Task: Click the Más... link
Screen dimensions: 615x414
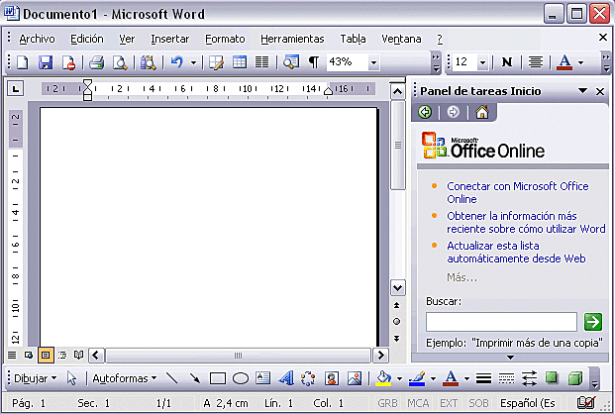Action: click(x=461, y=277)
